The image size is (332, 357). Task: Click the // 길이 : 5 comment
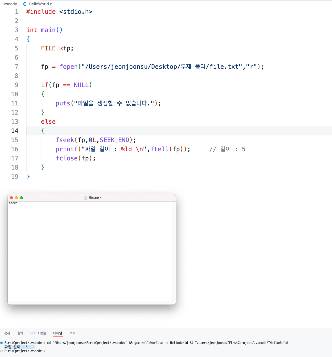click(227, 149)
